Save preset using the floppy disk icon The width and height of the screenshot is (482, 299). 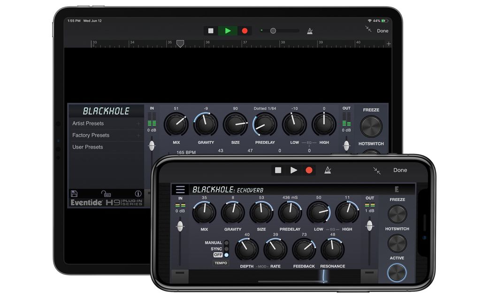74,193
